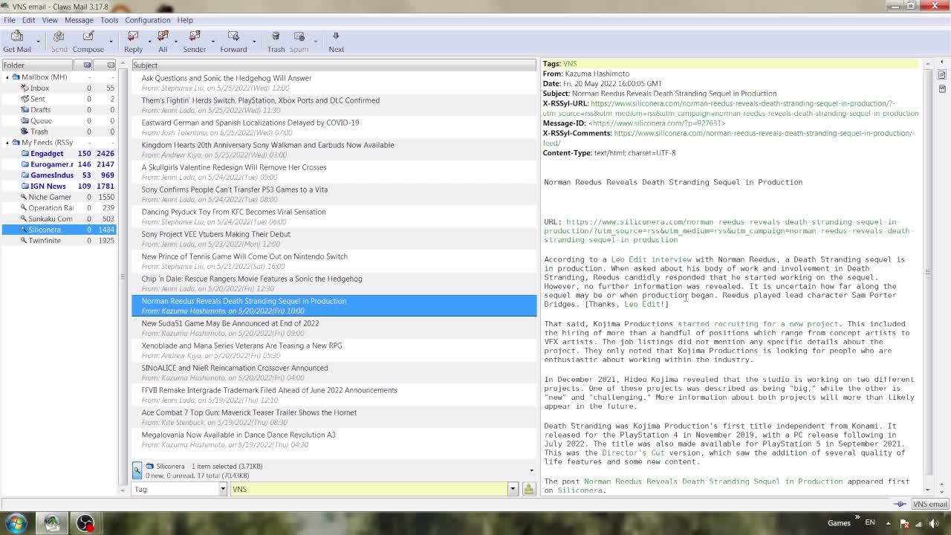The height and width of the screenshot is (535, 951).
Task: Click the Reply toolbar button
Action: [134, 42]
